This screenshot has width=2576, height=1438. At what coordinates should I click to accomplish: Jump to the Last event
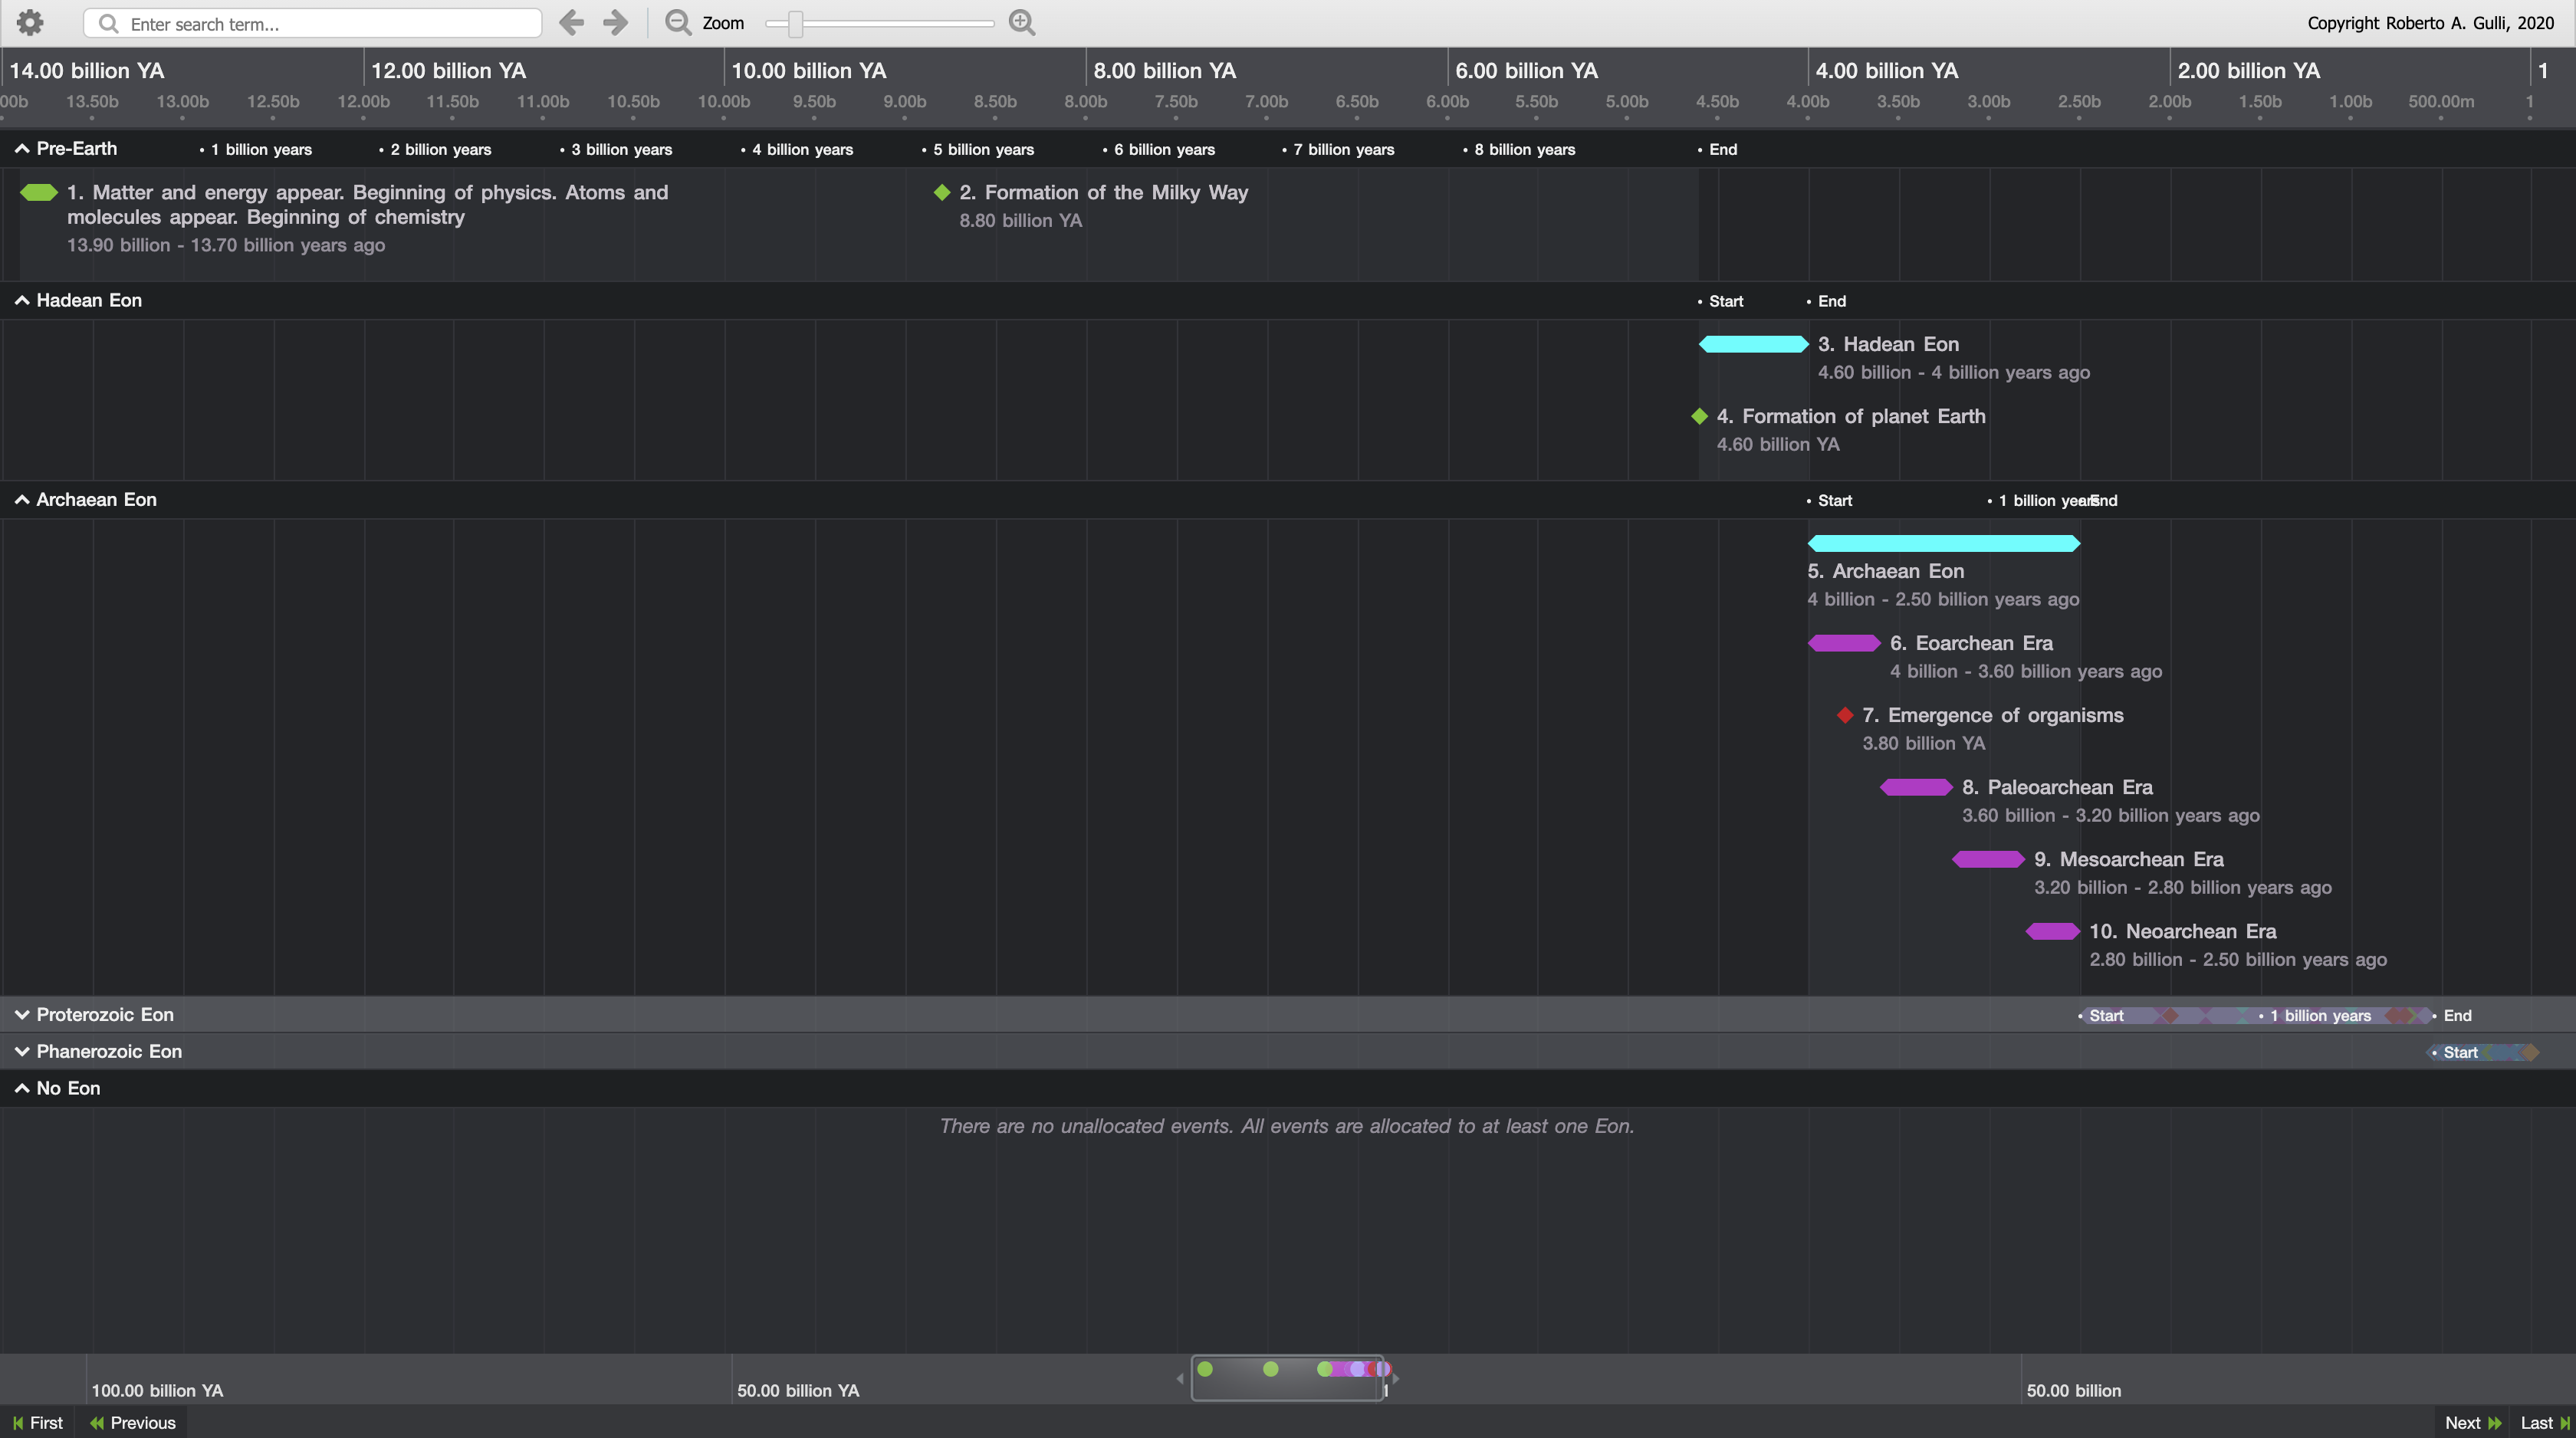(2544, 1423)
